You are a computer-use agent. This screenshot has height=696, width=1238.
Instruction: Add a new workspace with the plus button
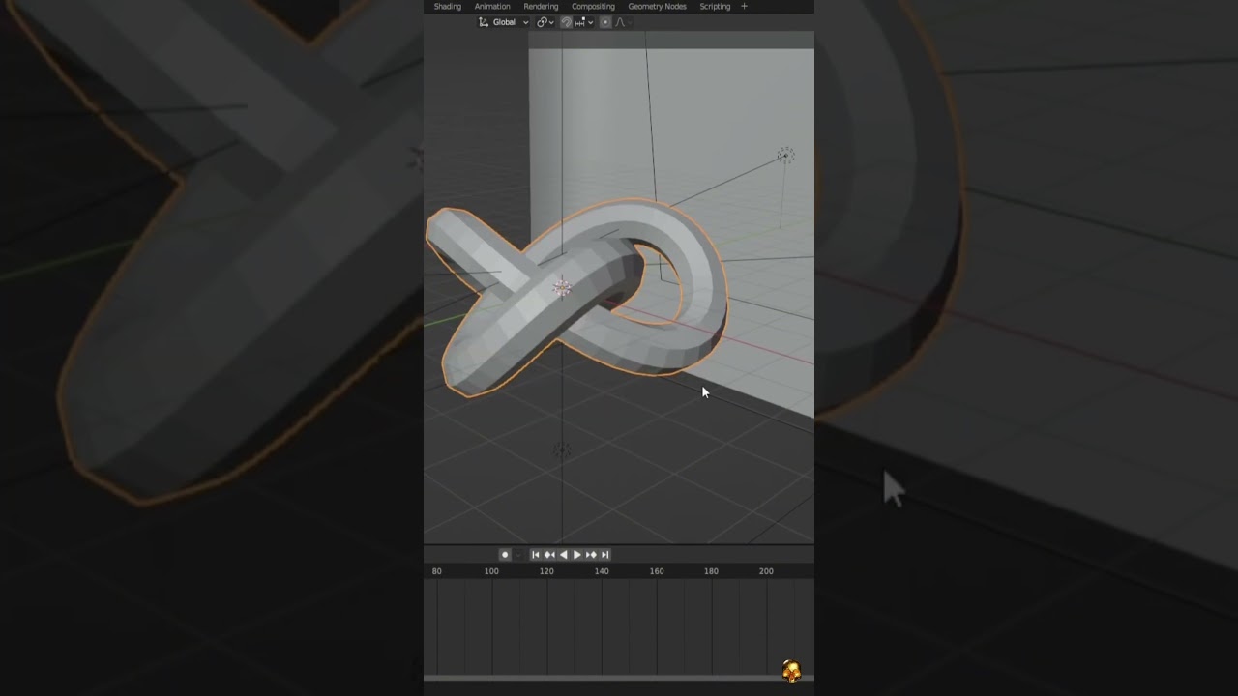(744, 6)
